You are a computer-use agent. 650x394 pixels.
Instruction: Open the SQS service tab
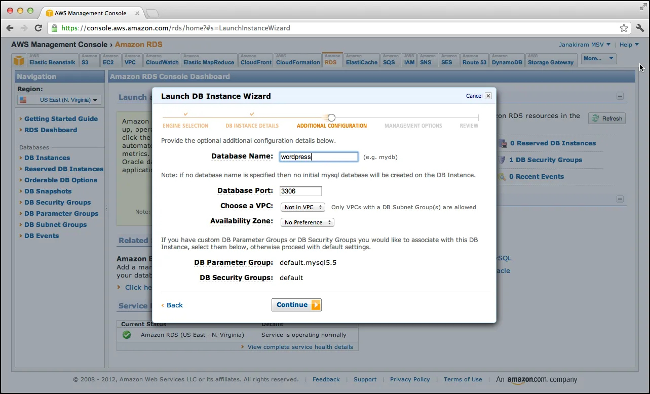pyautogui.click(x=391, y=60)
